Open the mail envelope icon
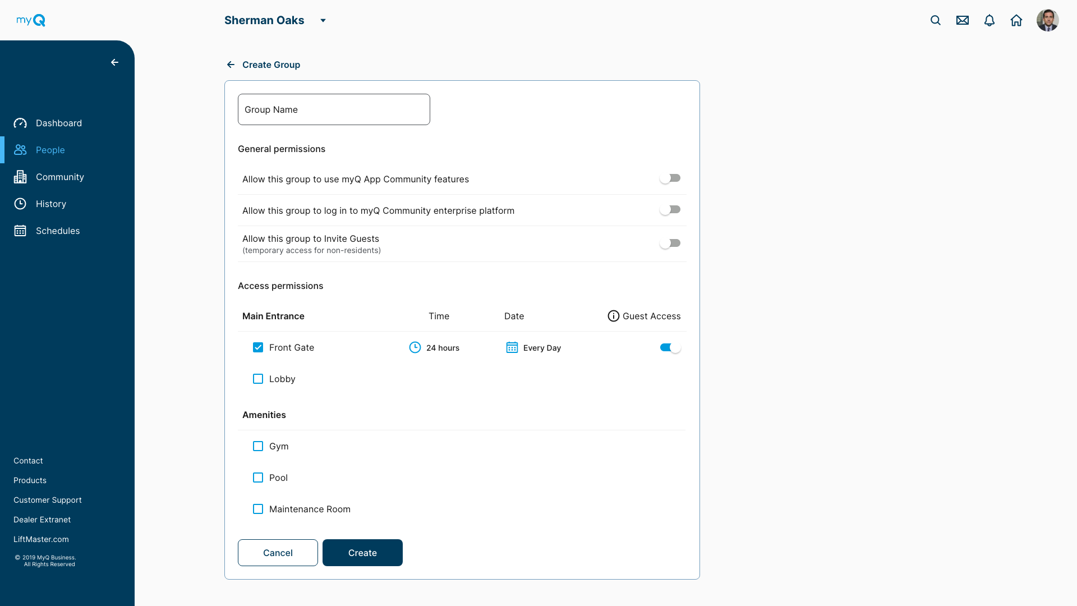1077x606 pixels. pyautogui.click(x=963, y=20)
